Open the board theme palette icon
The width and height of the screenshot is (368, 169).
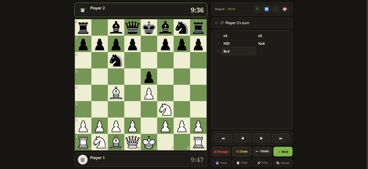[x=285, y=9]
